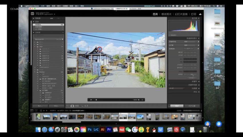Image resolution: width=243 pixels, height=137 pixels.
Task: Click the 同步设置 (Sync Settings) button
Action: [192, 106]
